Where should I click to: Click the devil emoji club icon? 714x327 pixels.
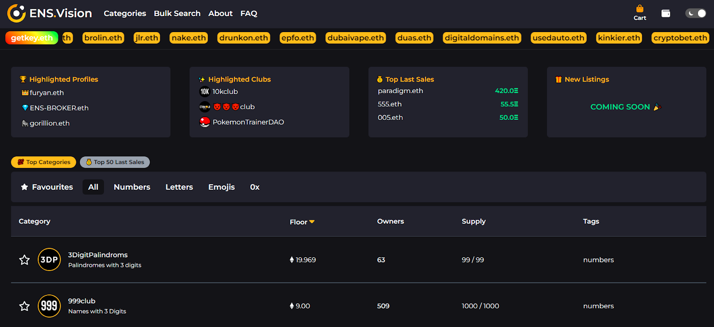pyautogui.click(x=205, y=107)
